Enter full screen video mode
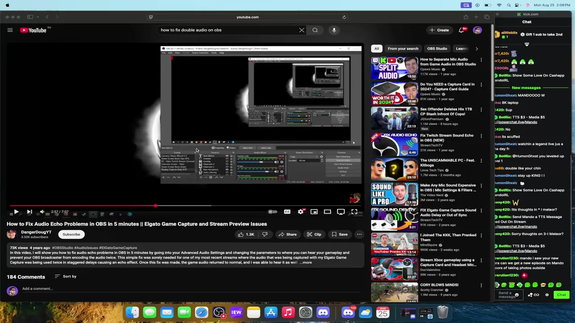This screenshot has height=323, width=575. [354, 212]
